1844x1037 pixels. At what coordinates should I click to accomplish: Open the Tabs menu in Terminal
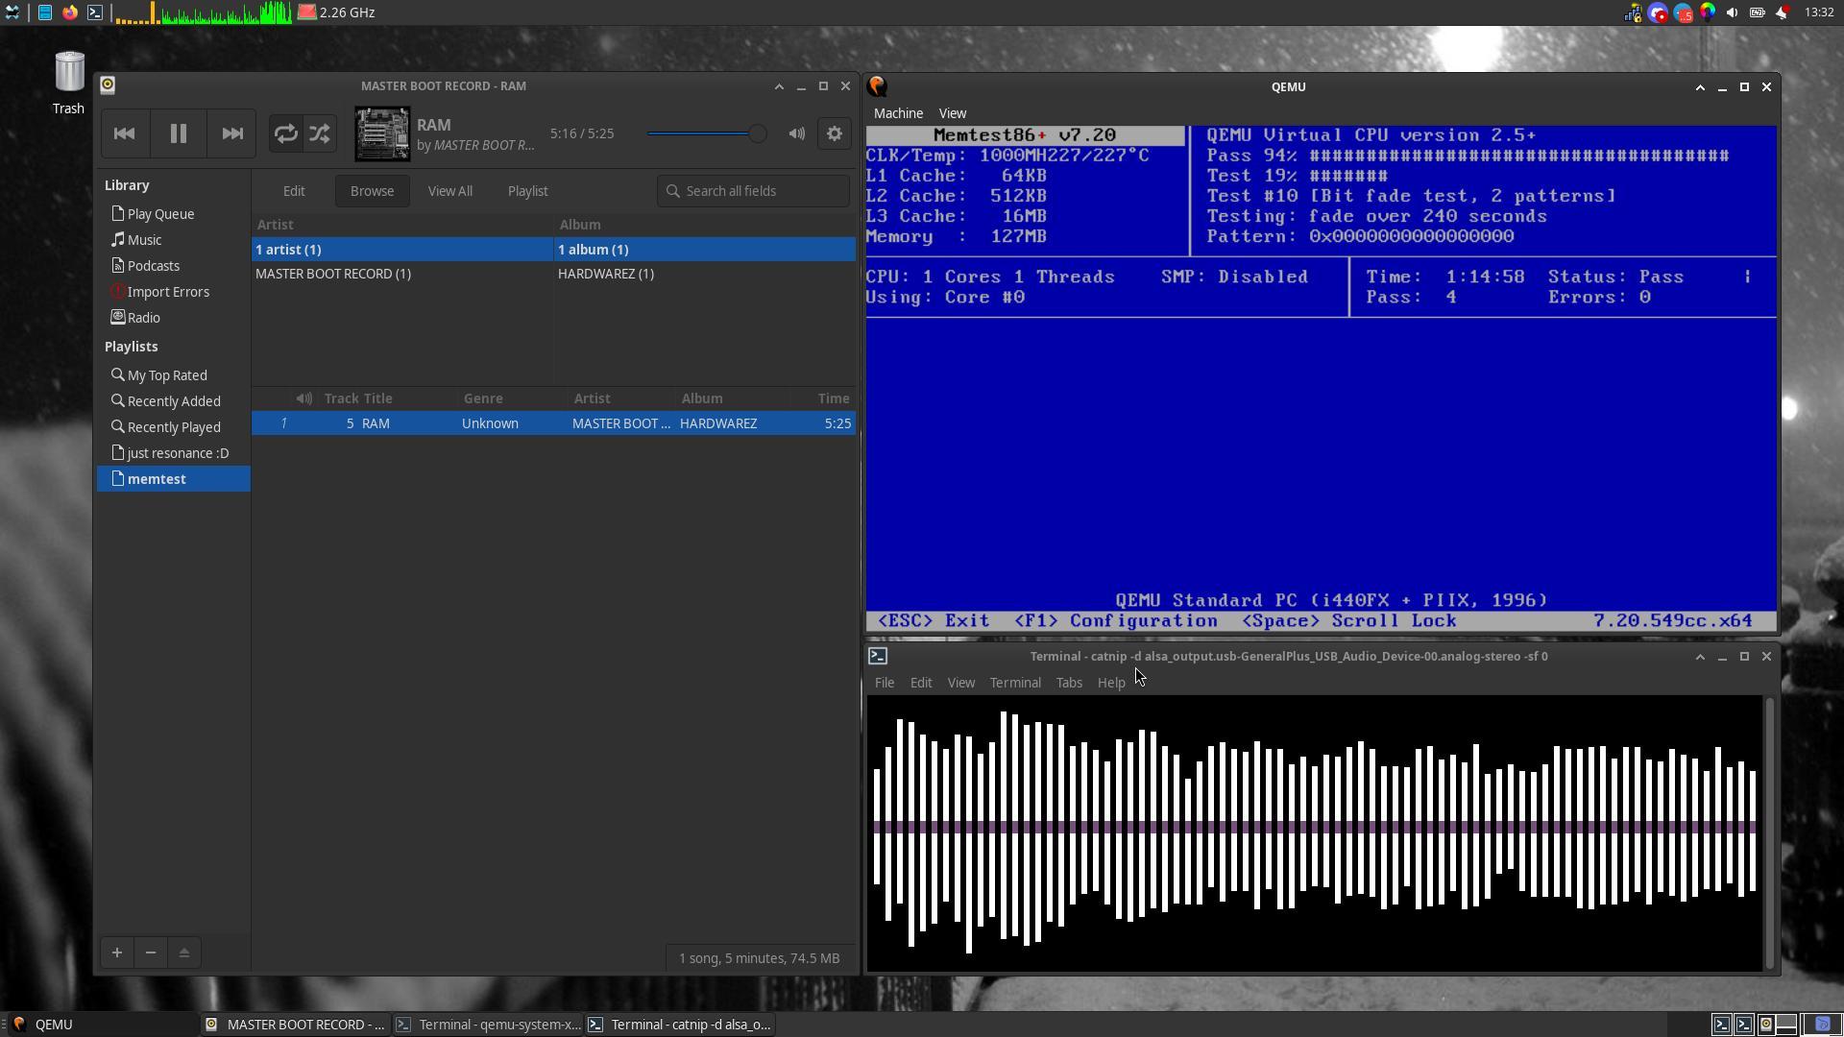[1068, 683]
